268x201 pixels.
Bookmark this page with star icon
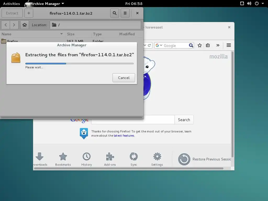[200, 45]
